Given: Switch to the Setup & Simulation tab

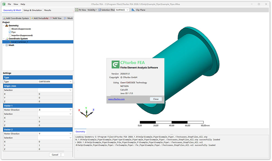Looking at the screenshot, I should [x=33, y=10].
